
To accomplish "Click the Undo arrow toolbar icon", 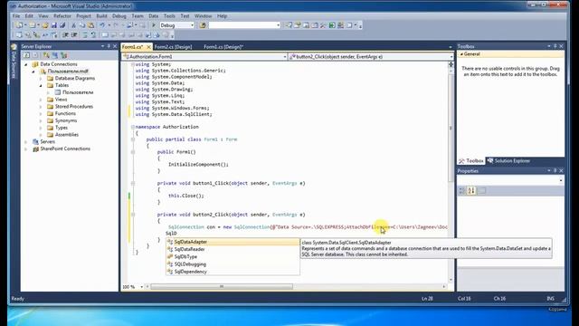I will pyautogui.click(x=102, y=25).
